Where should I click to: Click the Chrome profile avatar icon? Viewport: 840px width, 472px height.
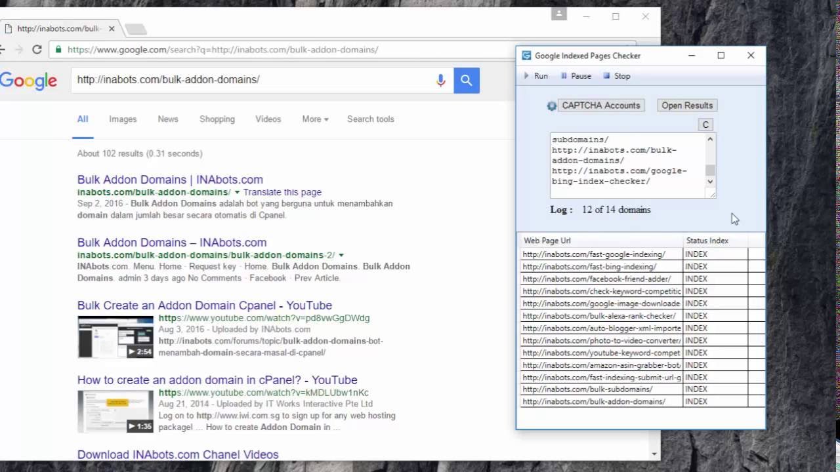[559, 14]
